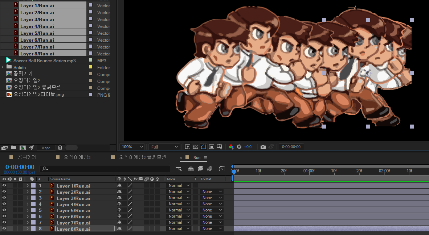Open the 100% magnification dropdown
The height and width of the screenshot is (235, 429).
pos(132,147)
